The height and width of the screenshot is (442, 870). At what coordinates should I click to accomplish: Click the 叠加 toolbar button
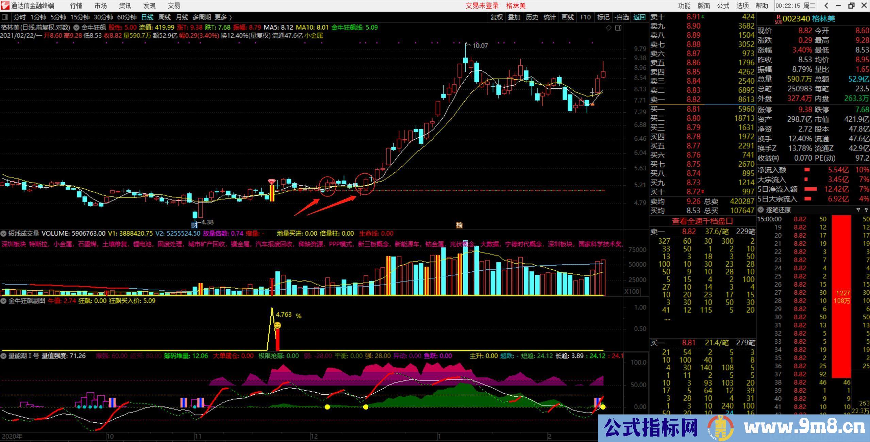click(x=514, y=17)
